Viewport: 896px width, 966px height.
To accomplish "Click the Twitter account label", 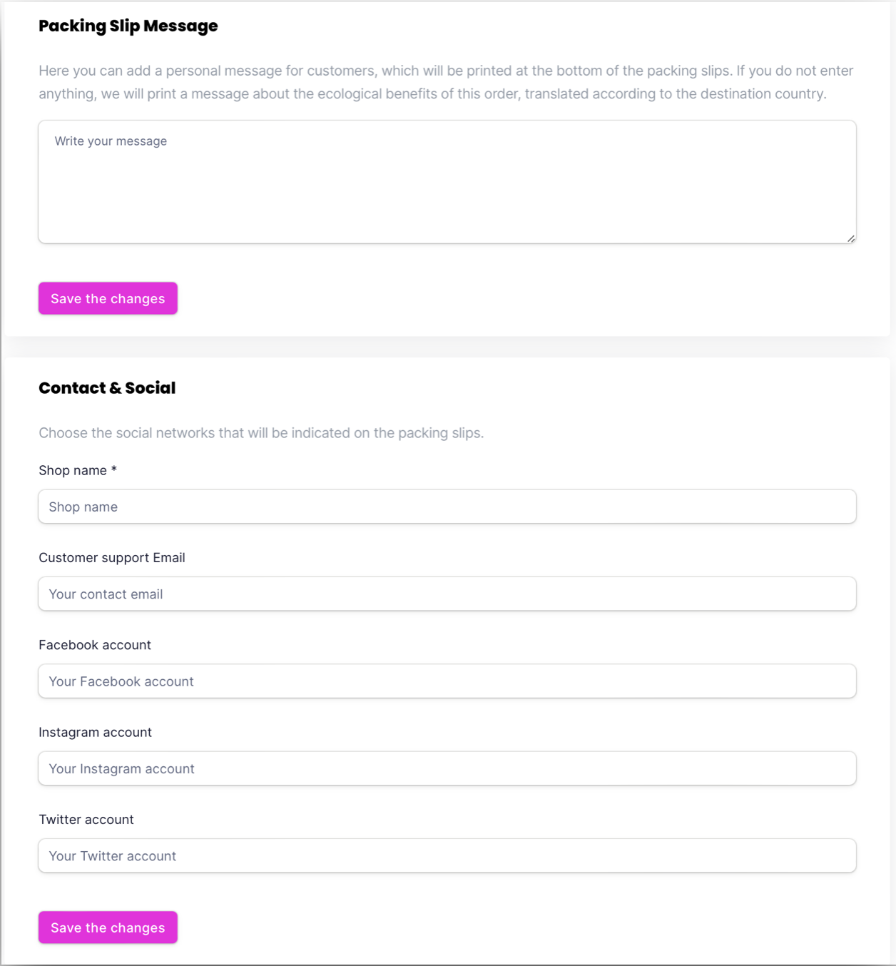I will click(x=86, y=820).
